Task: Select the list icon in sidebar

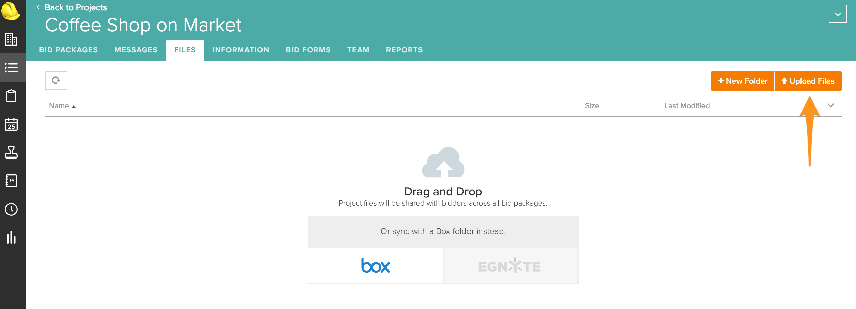Action: click(11, 67)
